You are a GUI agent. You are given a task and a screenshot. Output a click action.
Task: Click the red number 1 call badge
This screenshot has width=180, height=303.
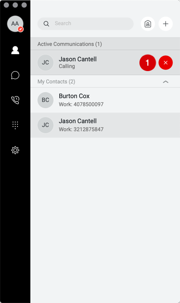[x=147, y=63]
